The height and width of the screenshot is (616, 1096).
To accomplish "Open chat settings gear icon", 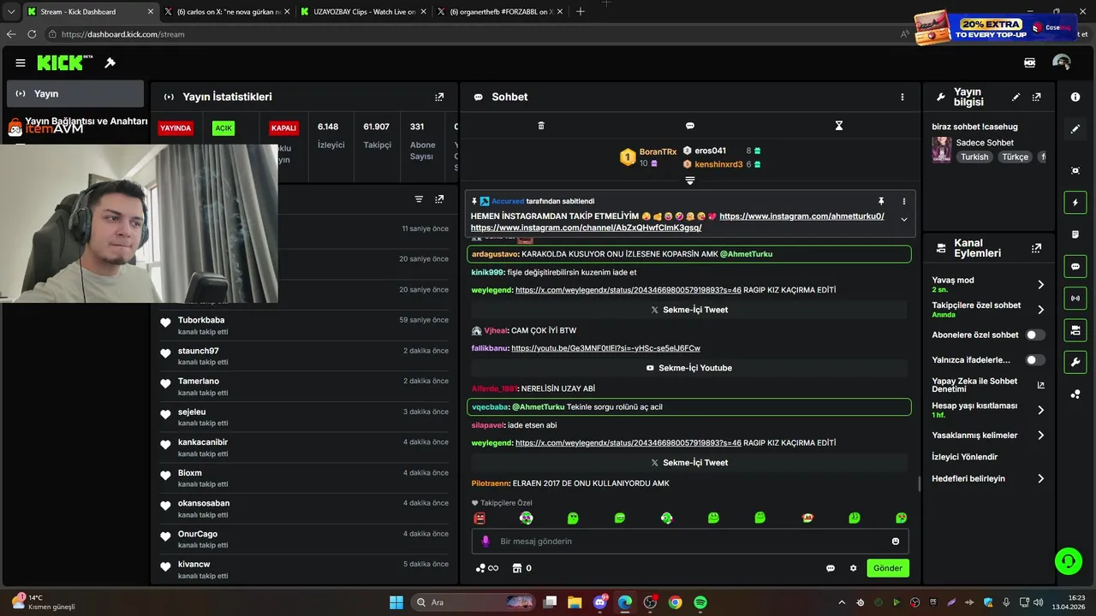I will point(853,568).
